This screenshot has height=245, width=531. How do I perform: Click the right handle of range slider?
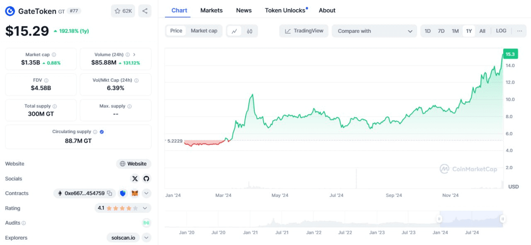click(x=502, y=219)
